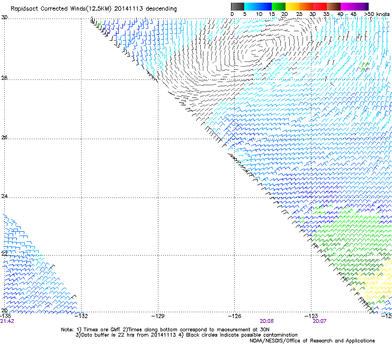
Task: Click the green 15–20 knots color bar segment
Action: pos(279,6)
